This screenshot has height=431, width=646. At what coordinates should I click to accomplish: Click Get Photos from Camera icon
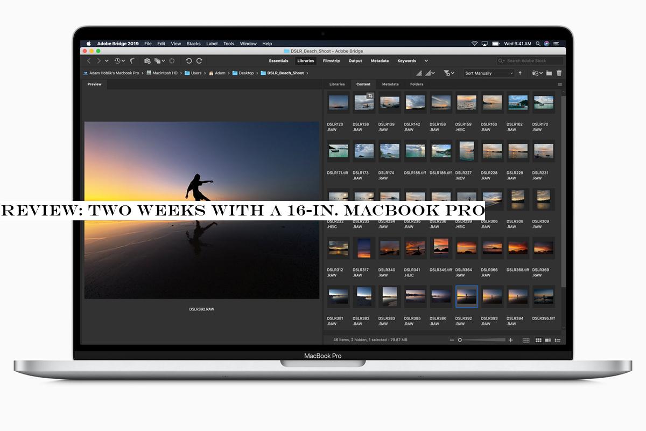point(148,61)
